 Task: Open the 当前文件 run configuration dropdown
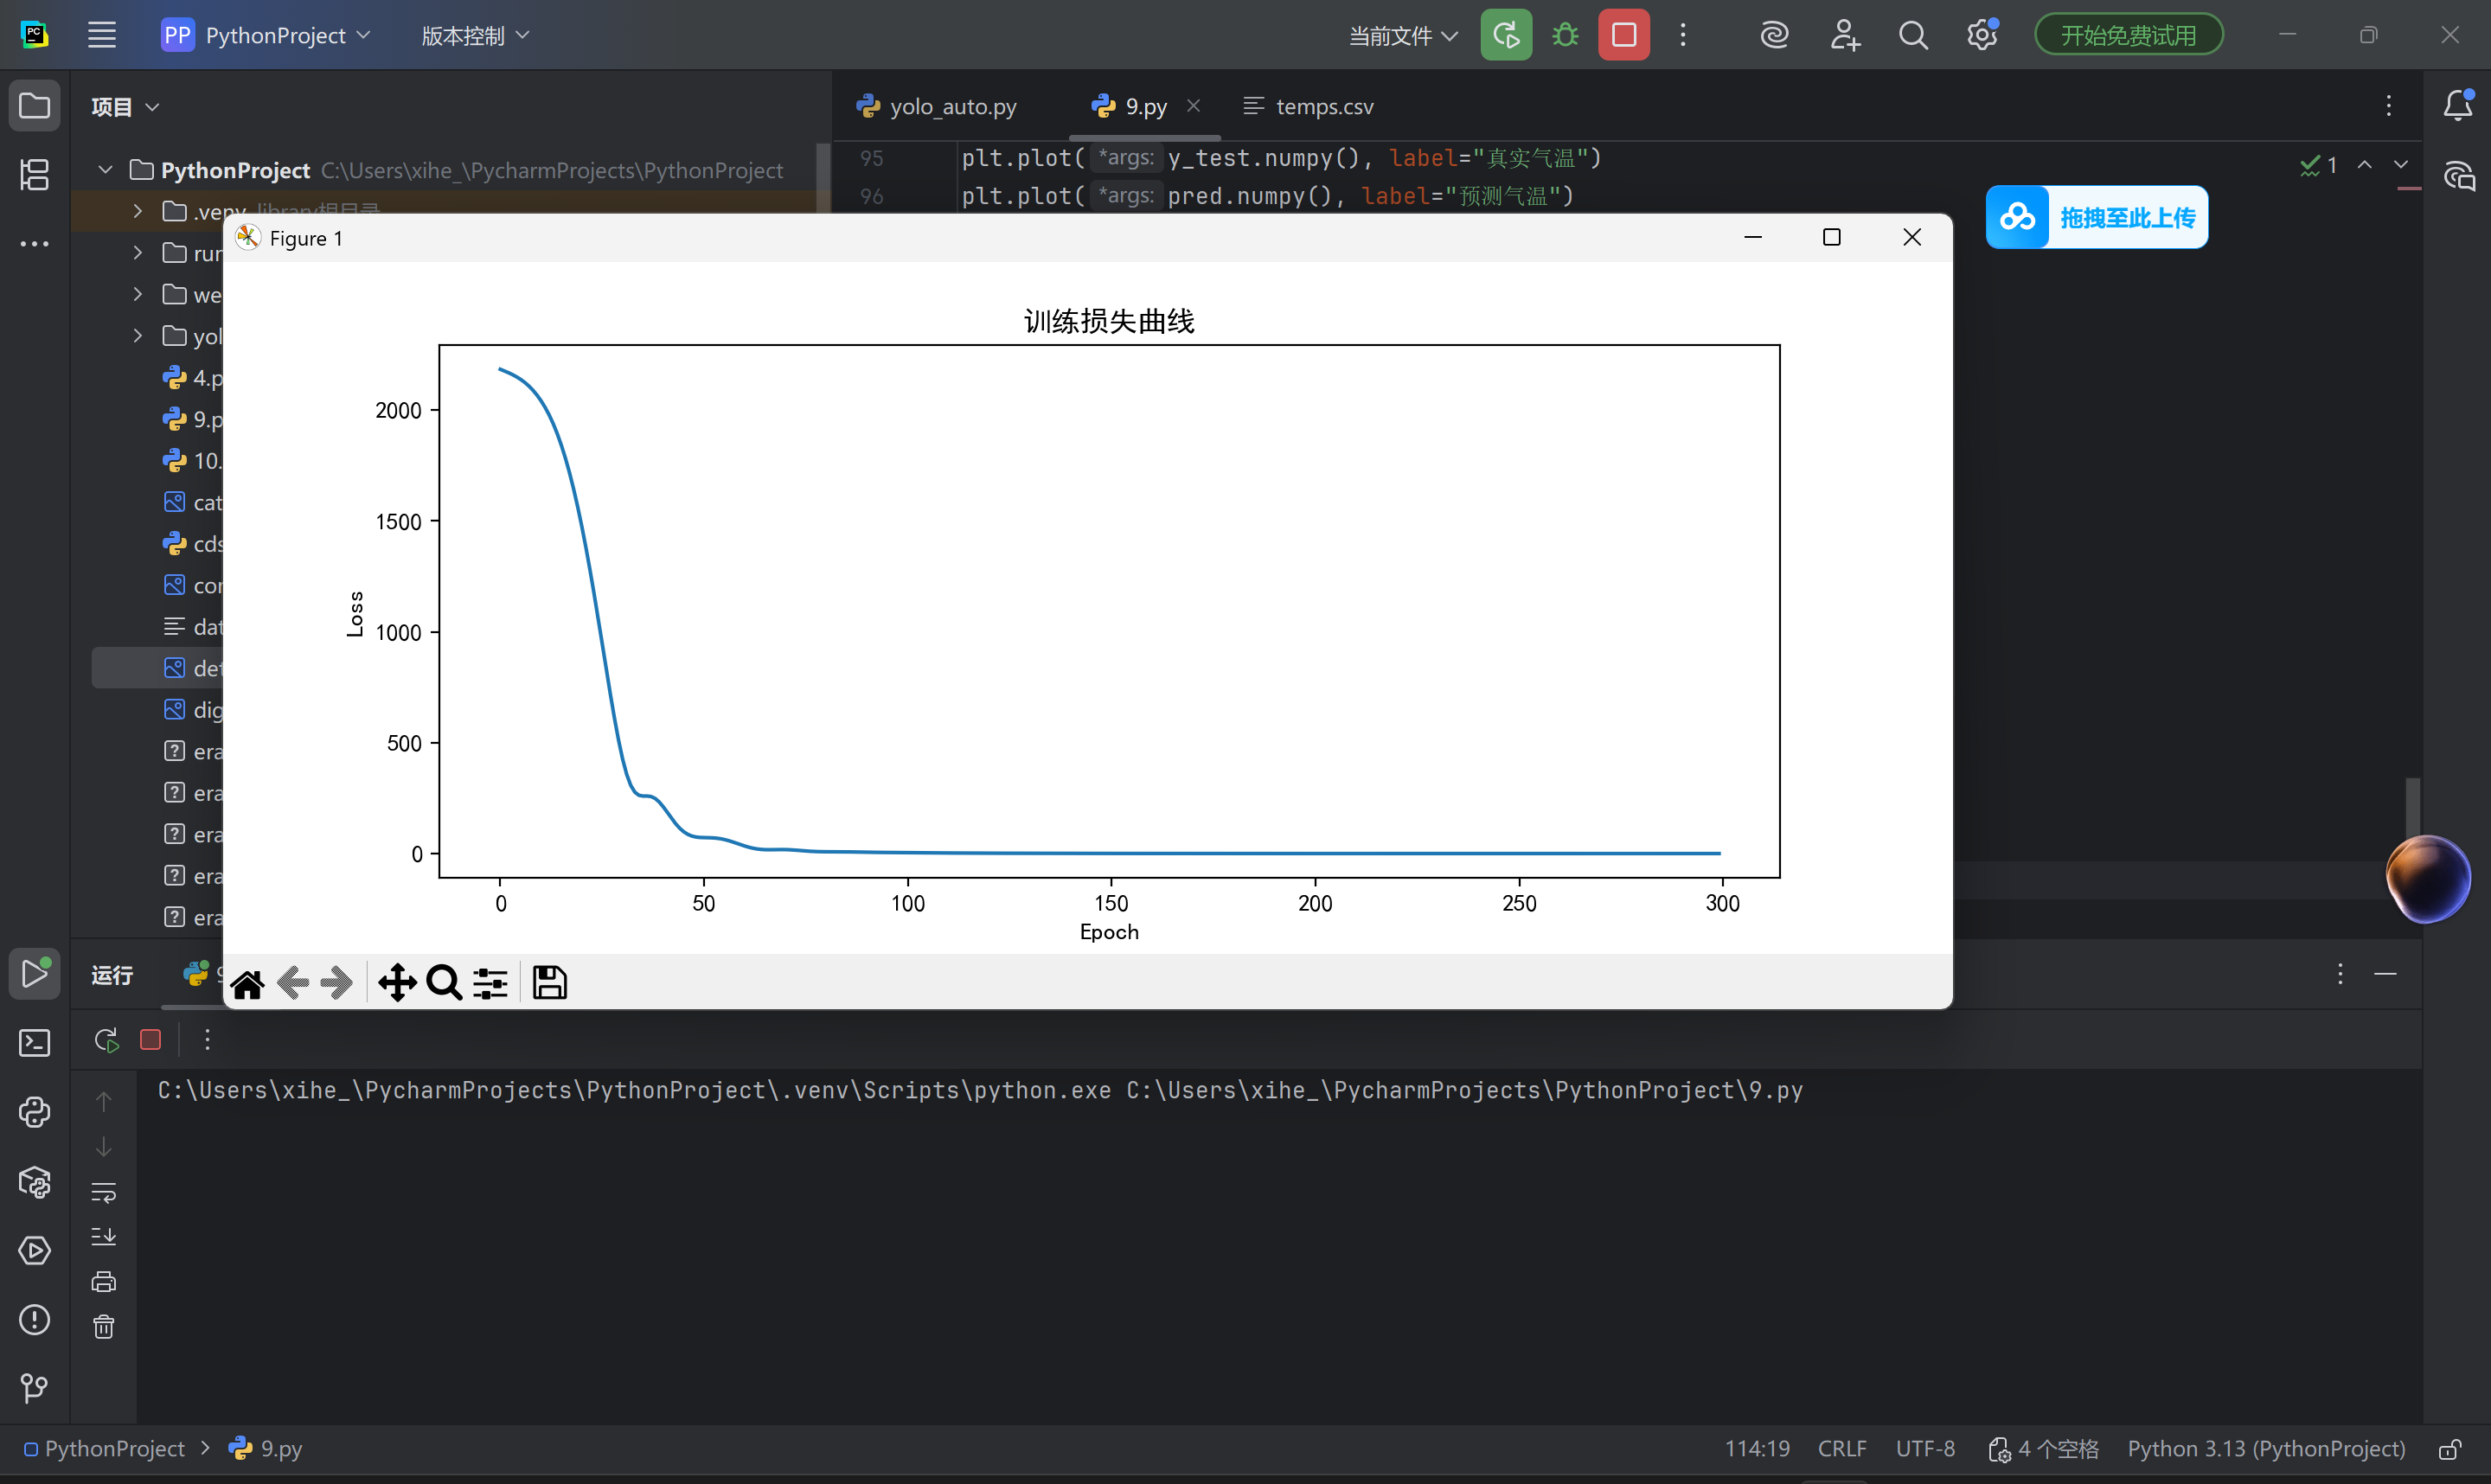(x=1402, y=36)
